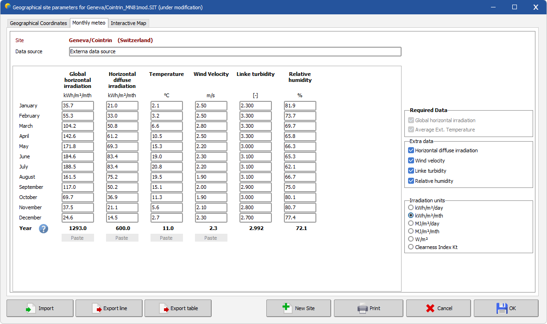Toggle Horizontal diffuse irradiation checkbox
This screenshot has height=324, width=547.
pos(411,150)
